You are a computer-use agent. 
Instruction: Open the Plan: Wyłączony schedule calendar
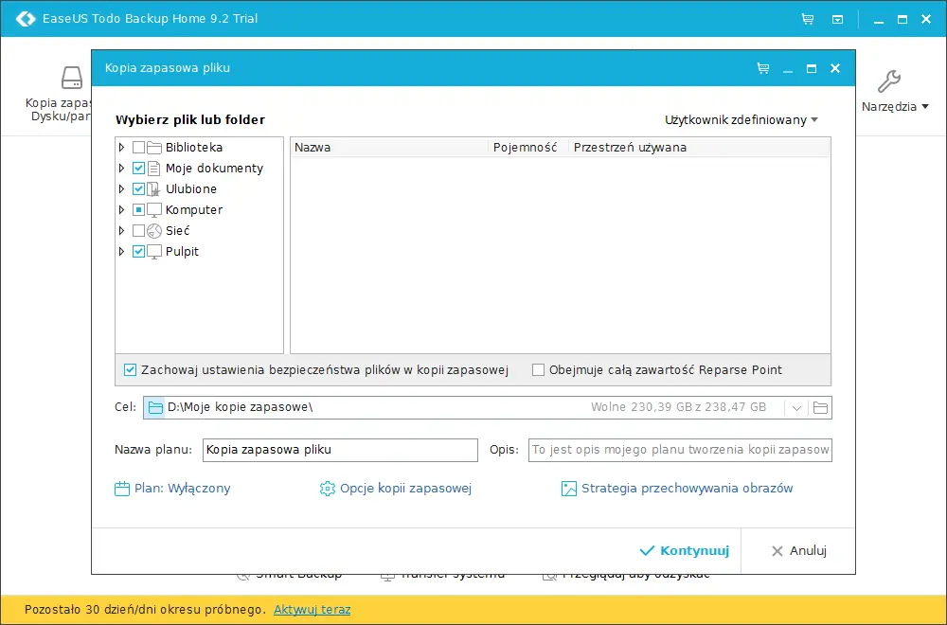pyautogui.click(x=172, y=489)
